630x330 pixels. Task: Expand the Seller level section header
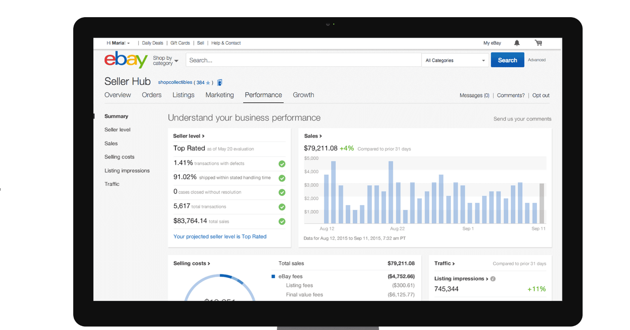click(189, 136)
